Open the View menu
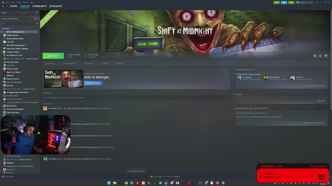Screen dimensions: 332x186 point(13,2)
